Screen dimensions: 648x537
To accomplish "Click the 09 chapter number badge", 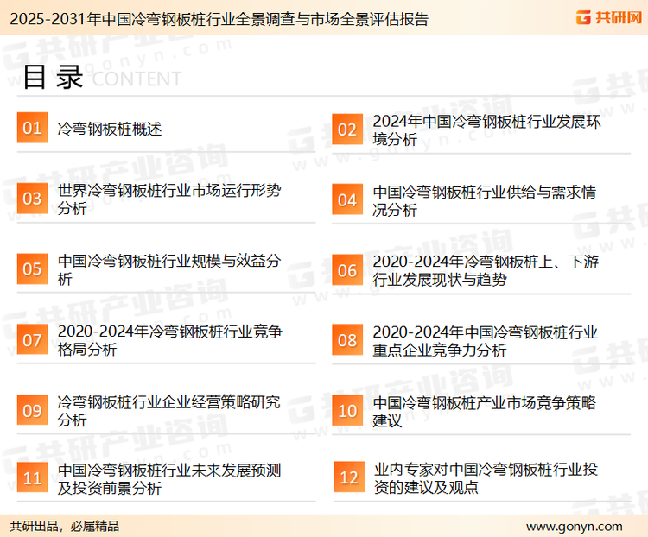I will tap(32, 411).
